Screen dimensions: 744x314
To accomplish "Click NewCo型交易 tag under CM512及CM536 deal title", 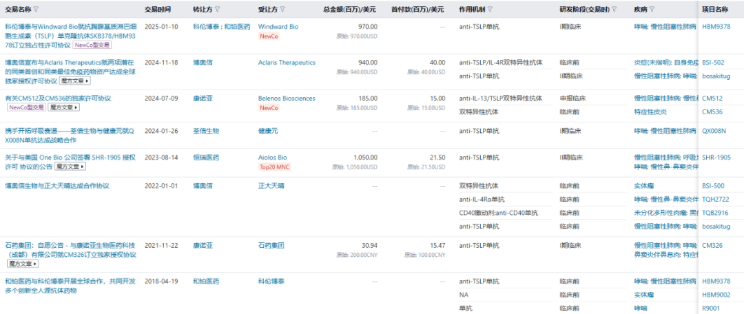I will pyautogui.click(x=26, y=107).
